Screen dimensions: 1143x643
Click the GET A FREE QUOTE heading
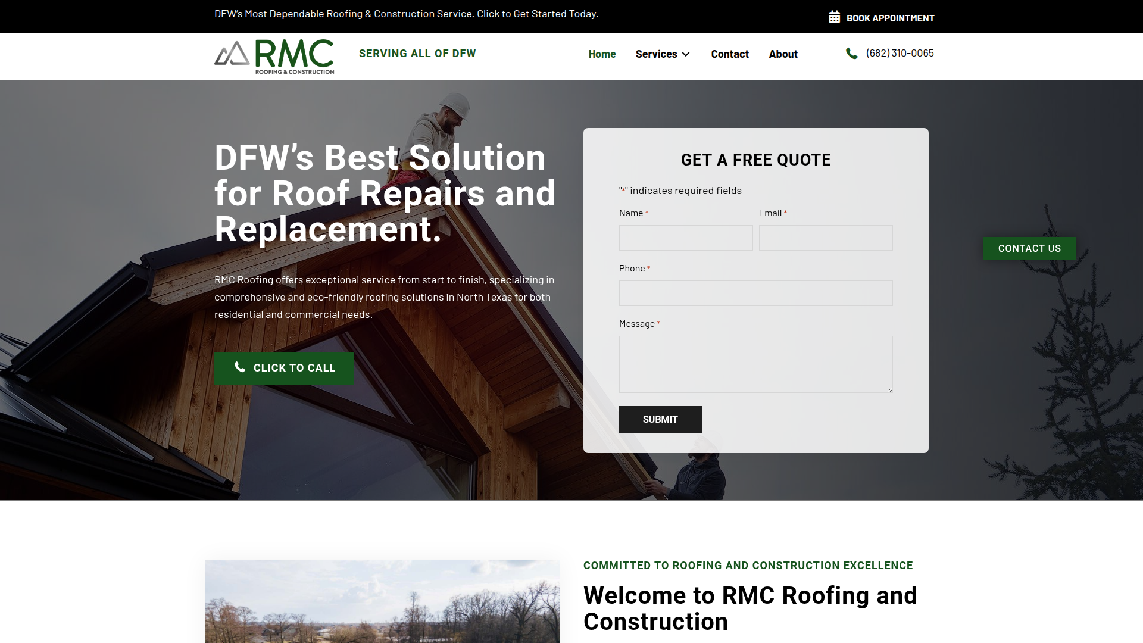[756, 160]
